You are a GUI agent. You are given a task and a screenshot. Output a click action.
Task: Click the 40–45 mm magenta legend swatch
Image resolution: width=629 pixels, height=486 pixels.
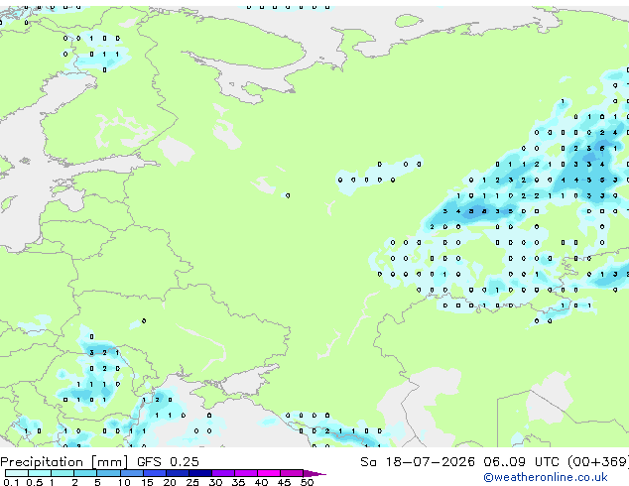pos(269,473)
